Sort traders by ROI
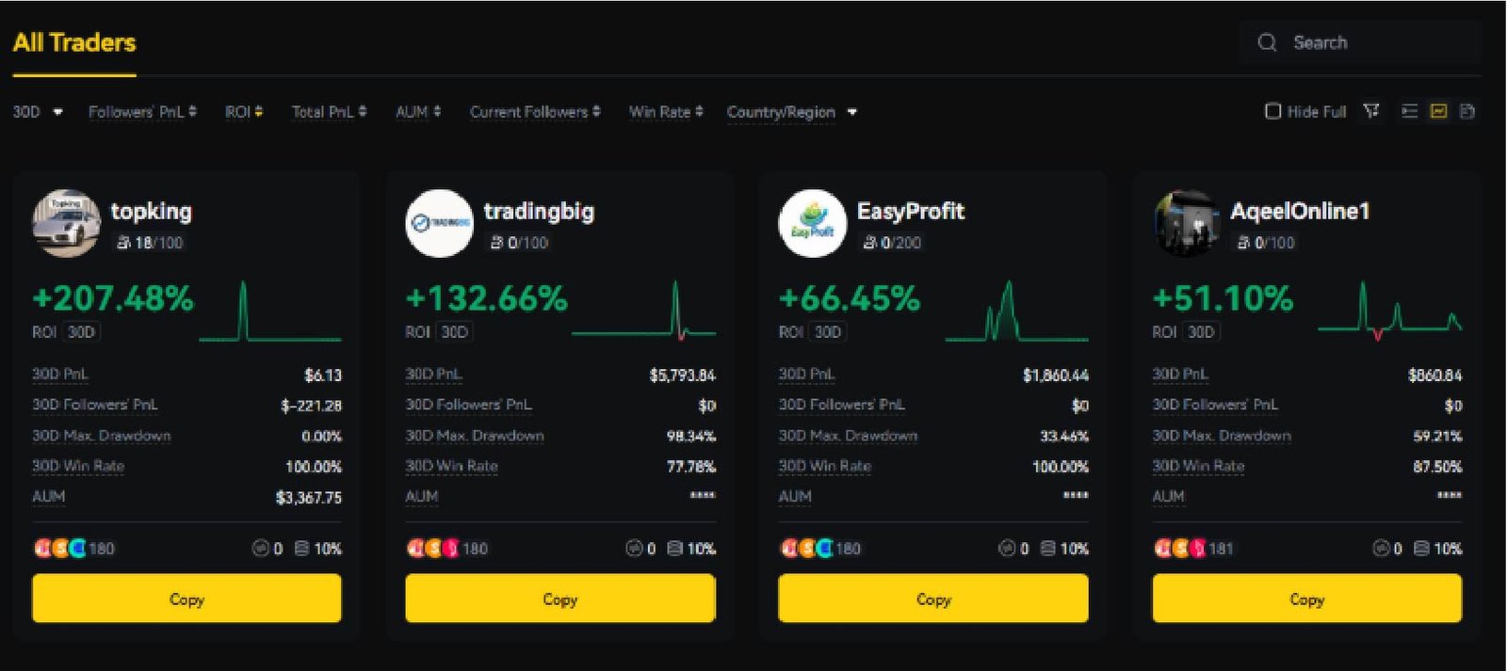The image size is (1507, 671). 243,112
